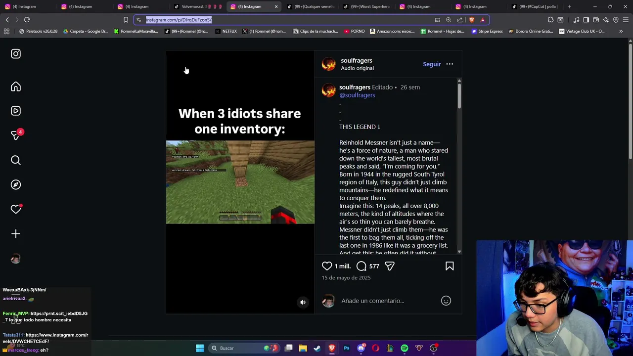
Task: Open the Windows Start button
Action: pyautogui.click(x=200, y=348)
